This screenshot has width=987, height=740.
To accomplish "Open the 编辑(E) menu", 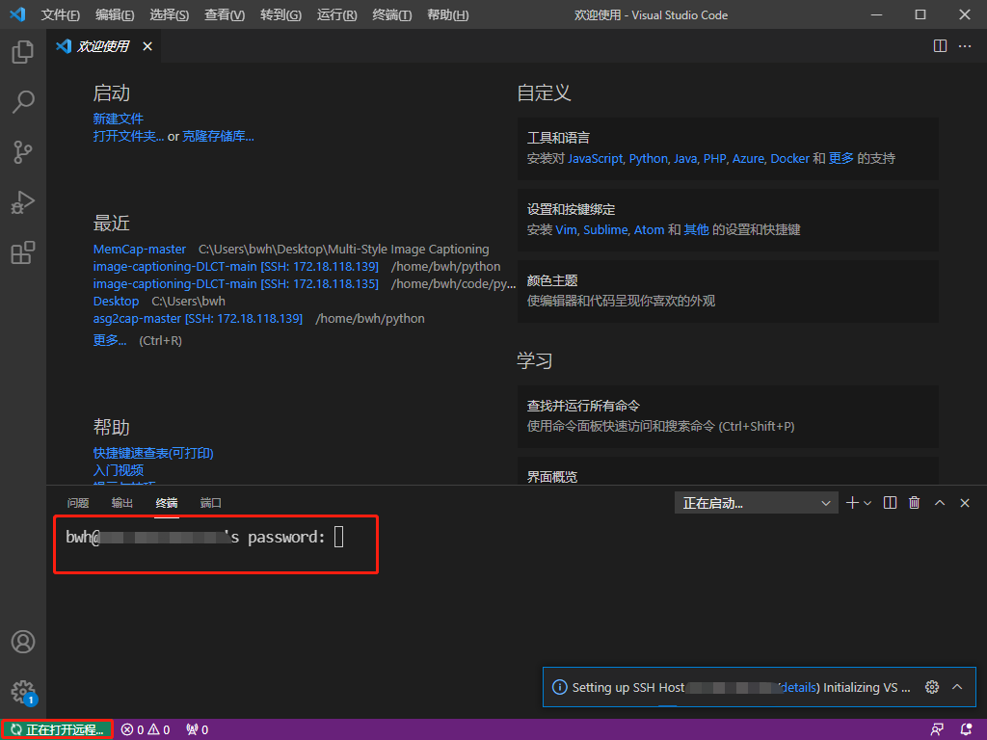I will tap(115, 15).
